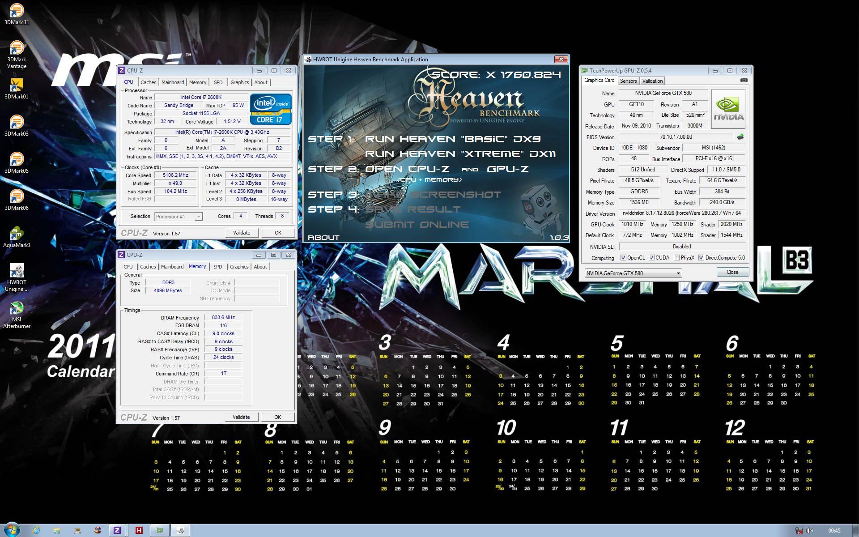This screenshot has width=859, height=537.
Task: Open the Sensors tab in GPU-Z
Action: click(x=628, y=81)
